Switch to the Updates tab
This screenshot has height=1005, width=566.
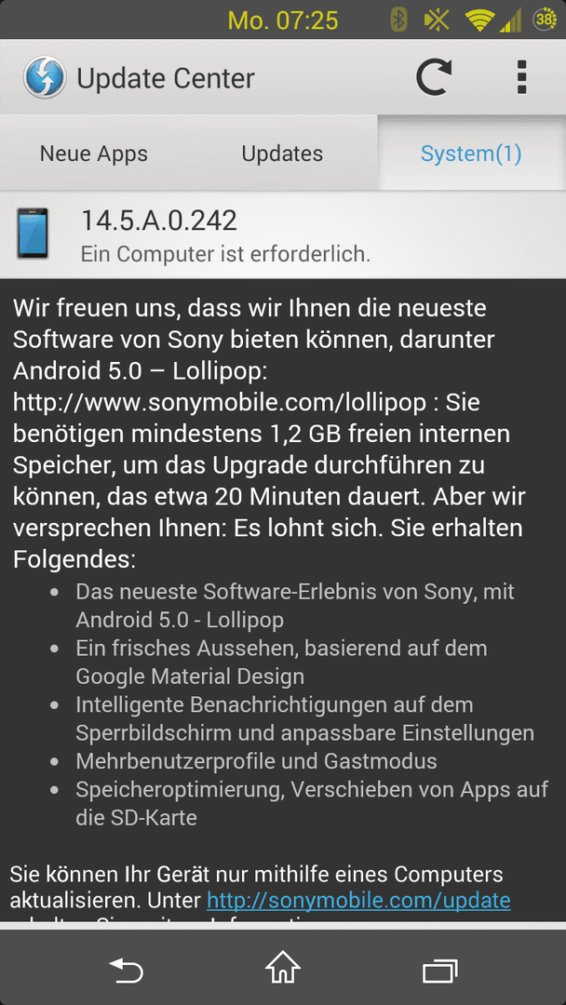coord(282,154)
